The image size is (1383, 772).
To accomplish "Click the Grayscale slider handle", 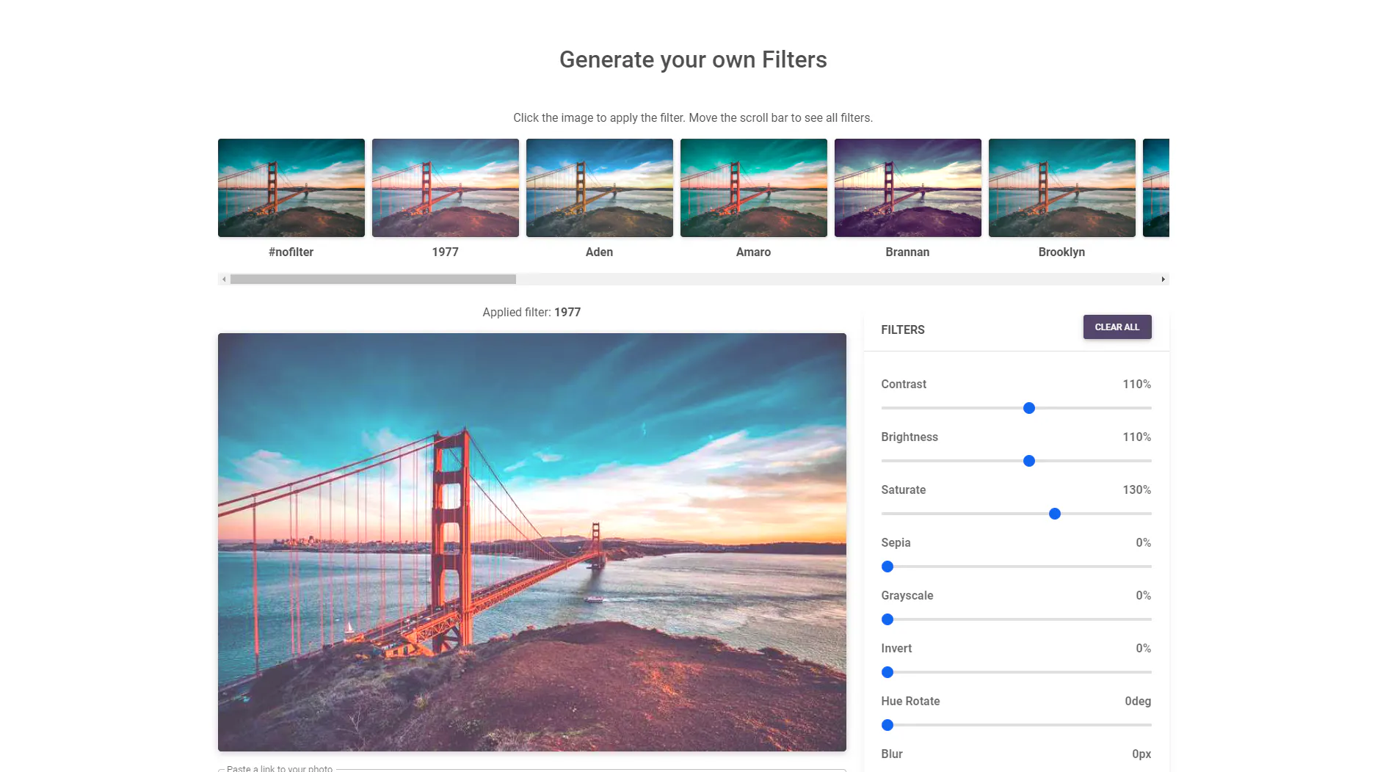I will tap(887, 619).
